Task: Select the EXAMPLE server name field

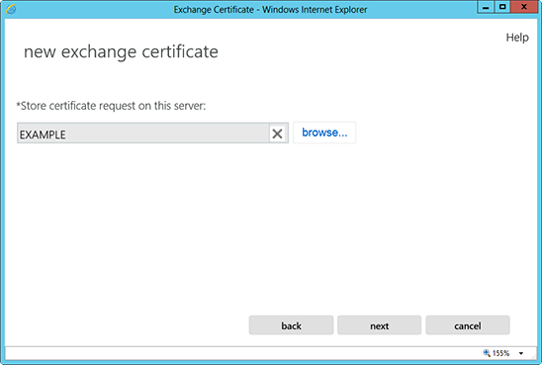Action: click(143, 134)
